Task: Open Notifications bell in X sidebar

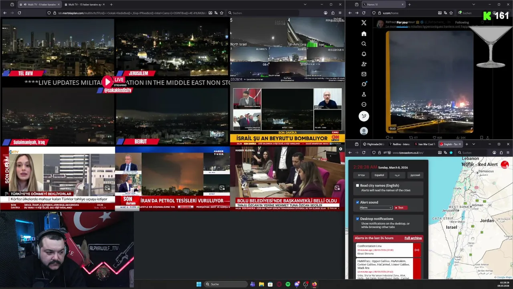Action: [364, 54]
